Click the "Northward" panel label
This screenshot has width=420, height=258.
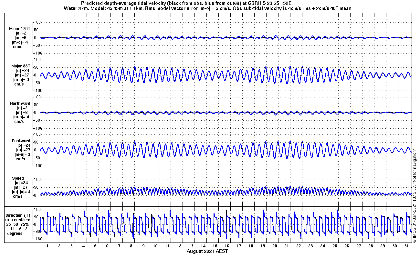20,104
